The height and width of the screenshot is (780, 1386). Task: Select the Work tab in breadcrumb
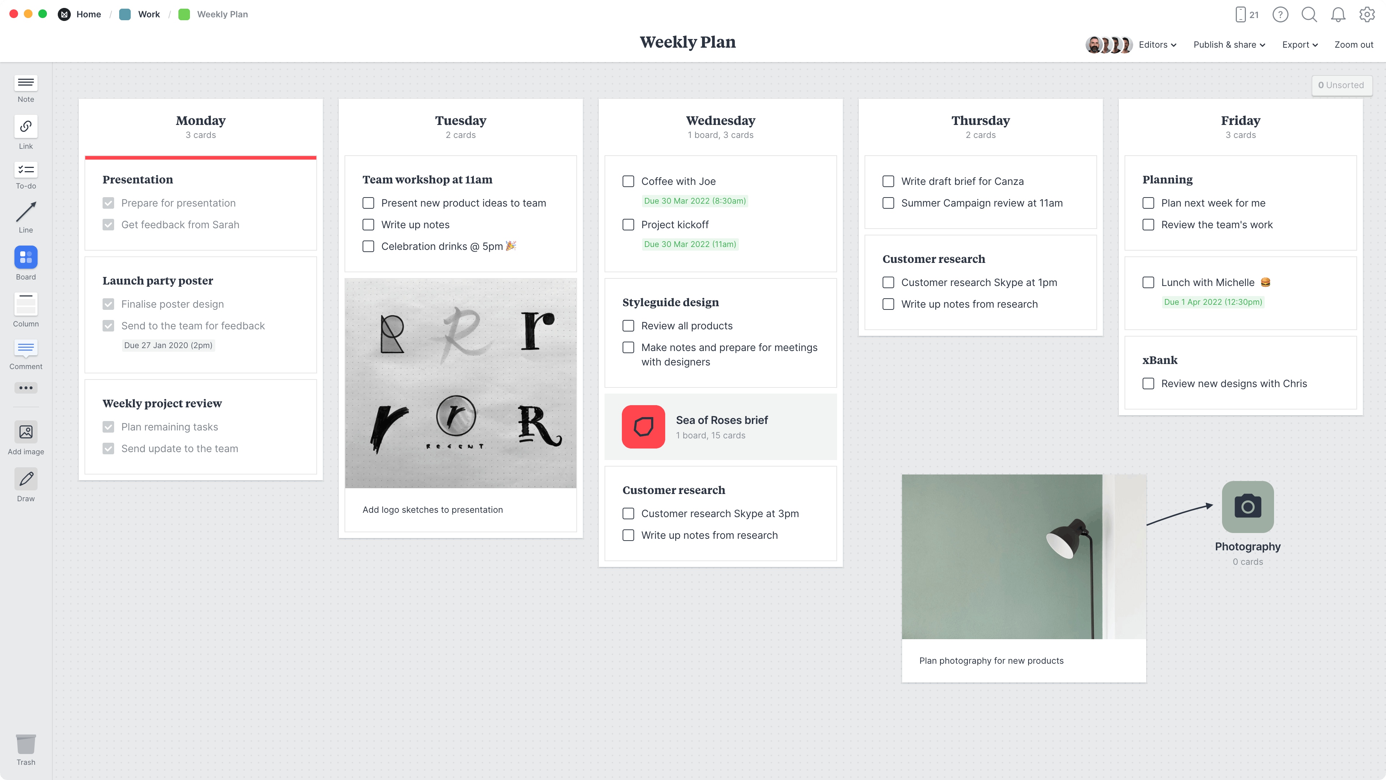[x=148, y=13]
